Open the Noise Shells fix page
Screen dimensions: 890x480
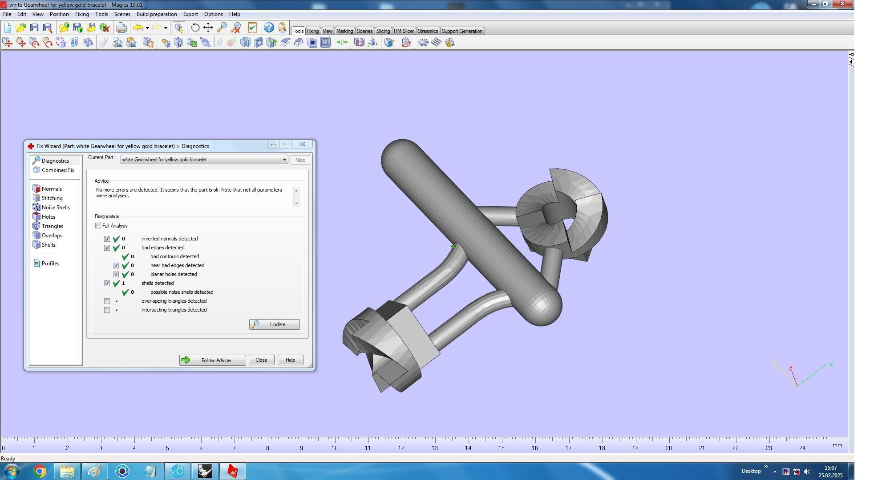[55, 208]
